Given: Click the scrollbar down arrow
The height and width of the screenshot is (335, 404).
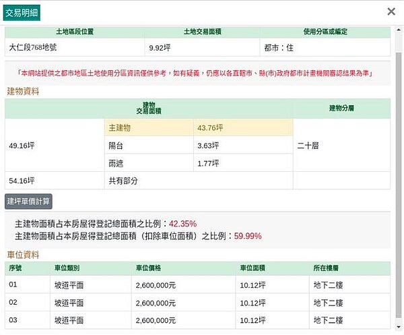Looking at the screenshot, I should pyautogui.click(x=399, y=327).
